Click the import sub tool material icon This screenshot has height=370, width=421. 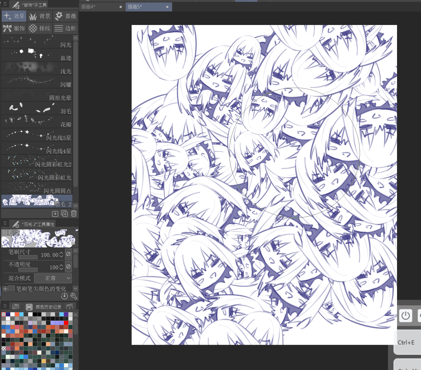[x=55, y=213]
